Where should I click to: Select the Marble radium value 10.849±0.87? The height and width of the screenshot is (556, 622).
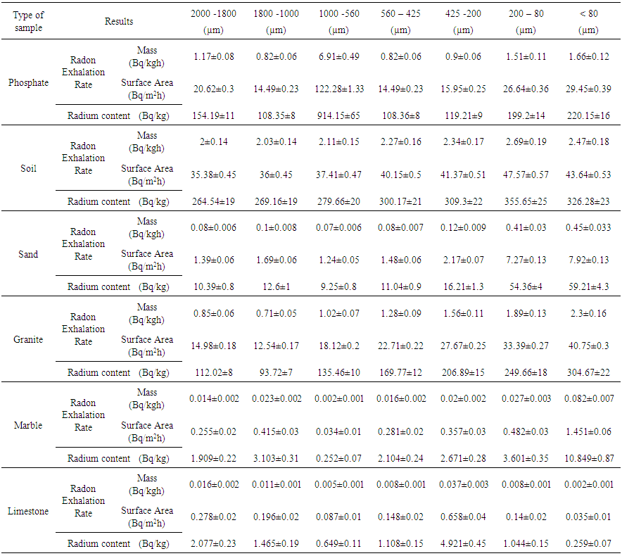point(588,458)
